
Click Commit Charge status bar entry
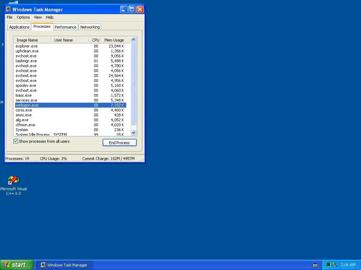tap(108, 159)
